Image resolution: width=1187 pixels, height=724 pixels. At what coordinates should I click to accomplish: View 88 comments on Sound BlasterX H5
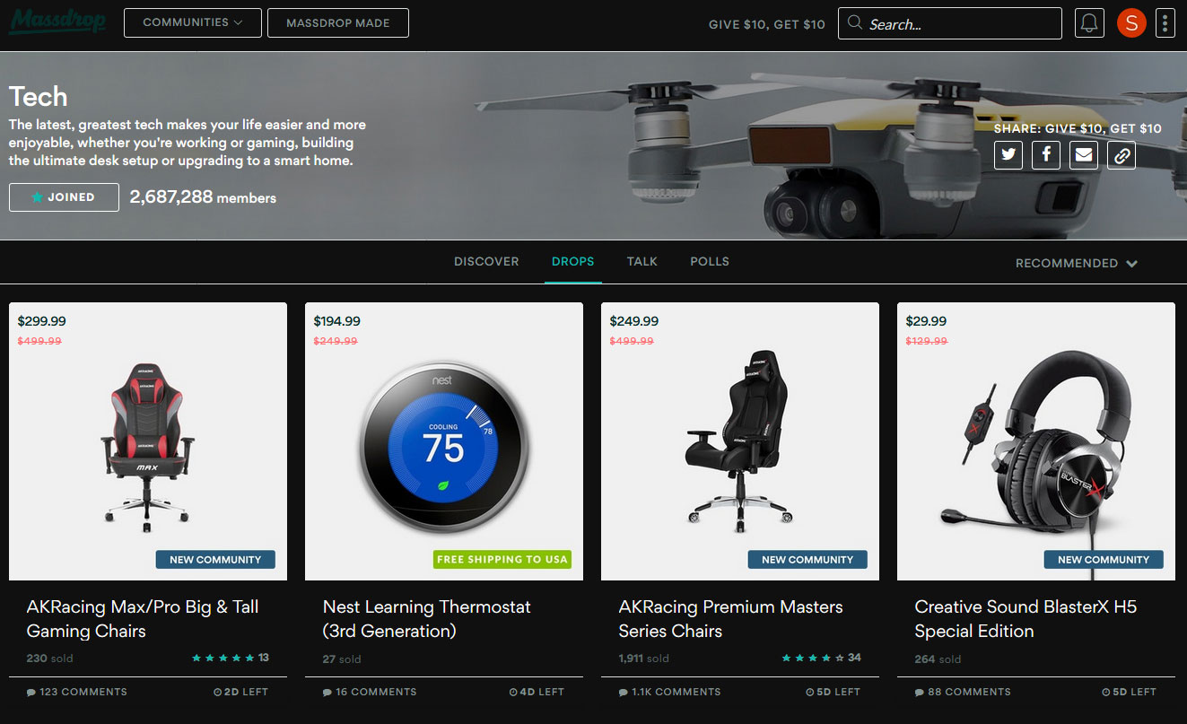[x=963, y=692]
